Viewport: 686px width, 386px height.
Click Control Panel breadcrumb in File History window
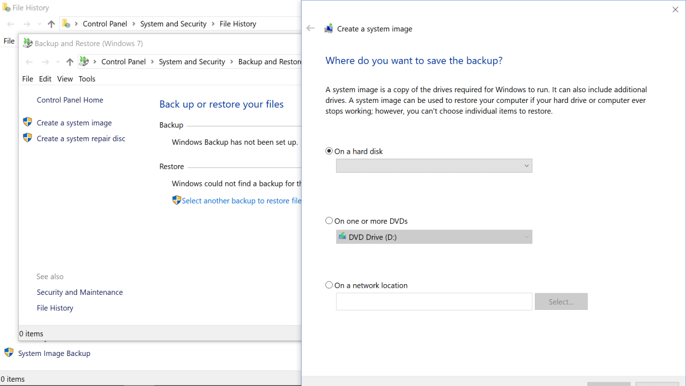(105, 24)
